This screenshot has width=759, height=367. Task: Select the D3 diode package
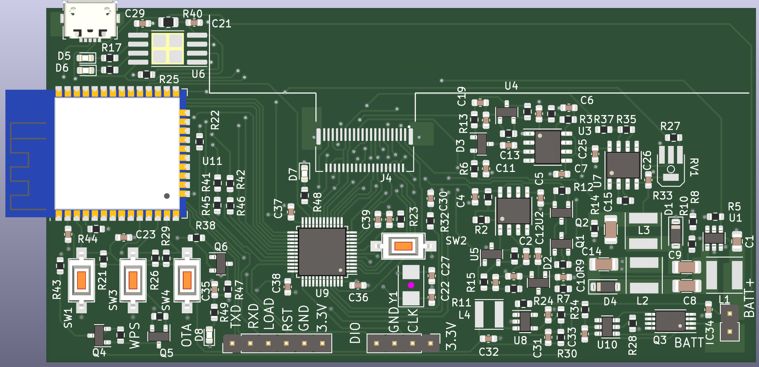[x=482, y=144]
